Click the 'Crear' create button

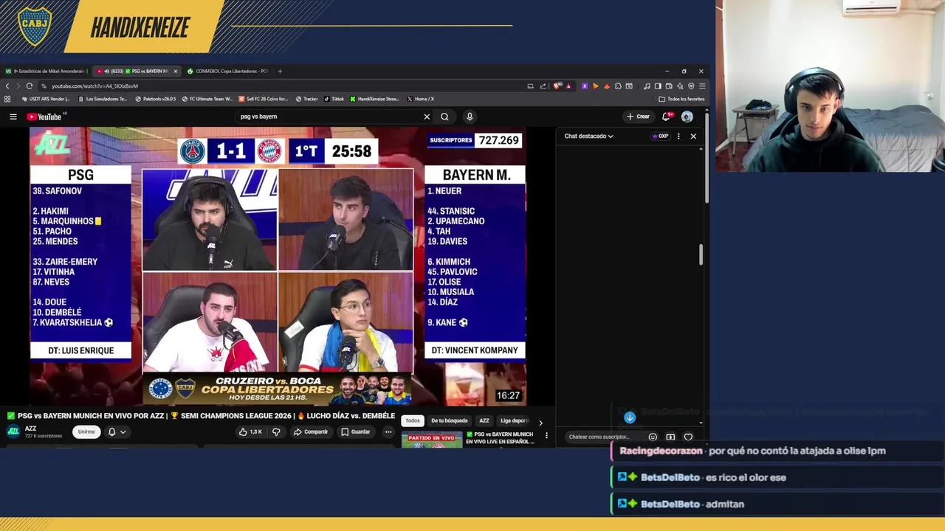click(638, 117)
